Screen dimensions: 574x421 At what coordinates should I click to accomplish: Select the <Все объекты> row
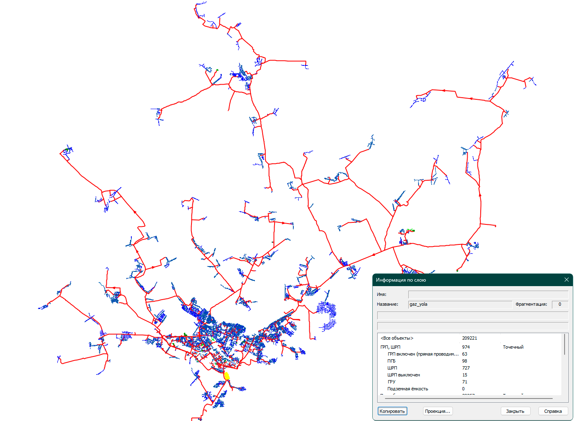pyautogui.click(x=397, y=338)
